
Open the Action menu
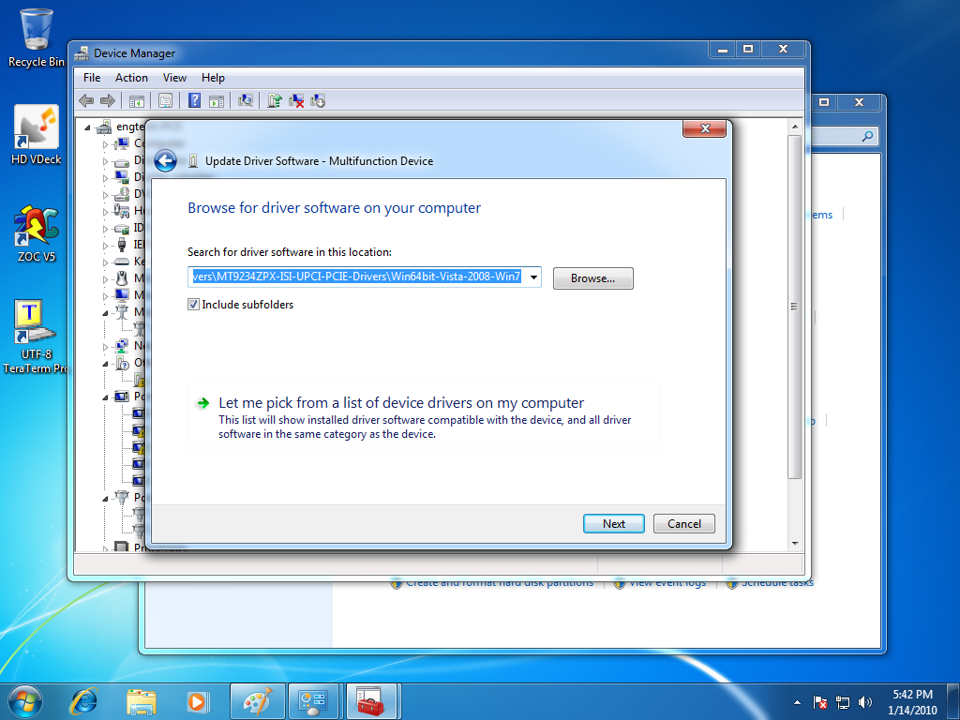coord(131,78)
